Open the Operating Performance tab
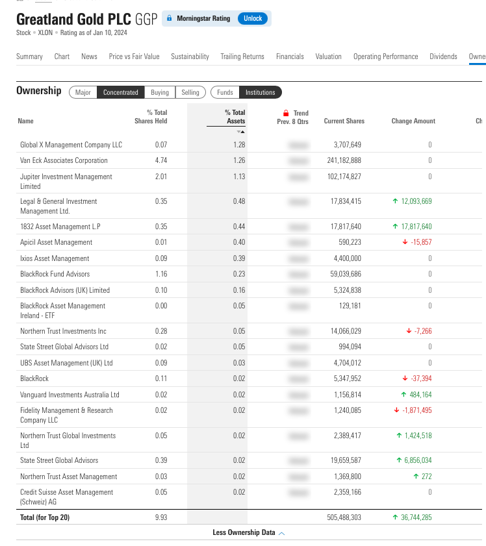Screen dimensions: 486x546 (386, 56)
